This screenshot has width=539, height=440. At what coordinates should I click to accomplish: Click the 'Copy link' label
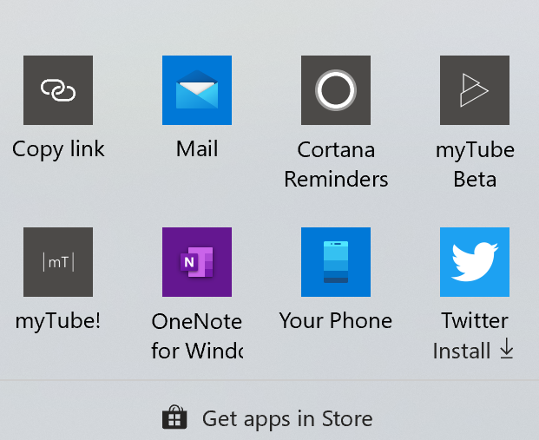coord(58,149)
